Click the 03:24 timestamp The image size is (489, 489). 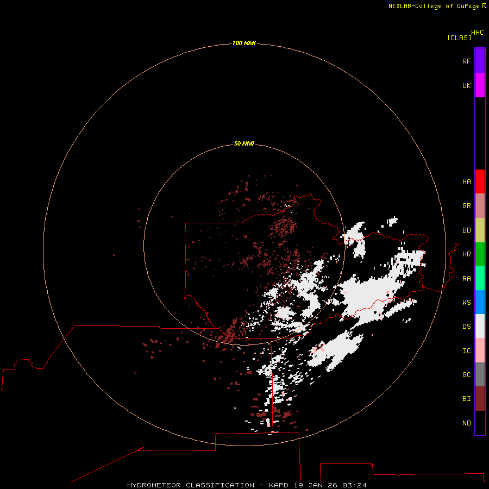pos(354,485)
